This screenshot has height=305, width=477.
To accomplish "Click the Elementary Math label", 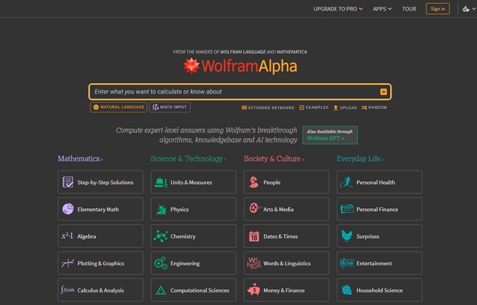I will coord(98,209).
